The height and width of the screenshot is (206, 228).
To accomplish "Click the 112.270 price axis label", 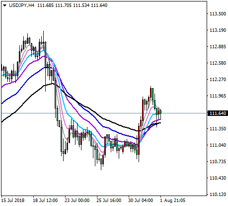I will click(218, 80).
